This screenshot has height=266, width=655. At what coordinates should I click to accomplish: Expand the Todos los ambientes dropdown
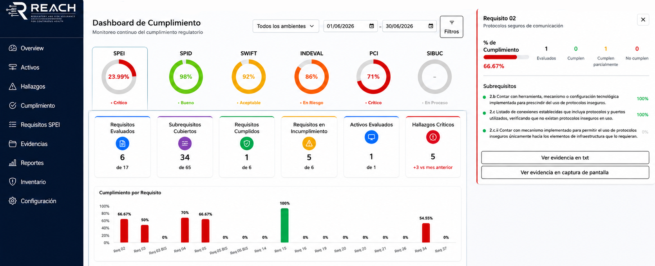(286, 26)
